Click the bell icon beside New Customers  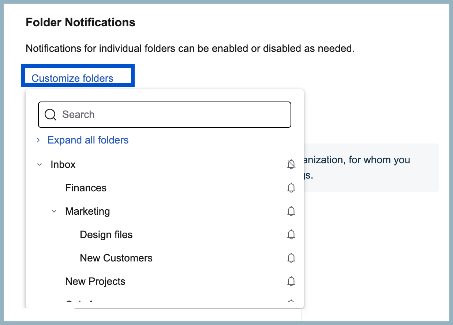point(291,258)
